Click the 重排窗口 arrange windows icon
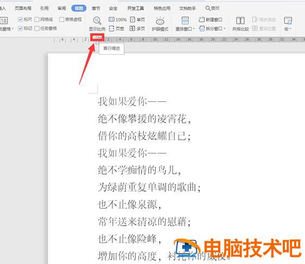This screenshot has width=305, height=264. [x=185, y=21]
